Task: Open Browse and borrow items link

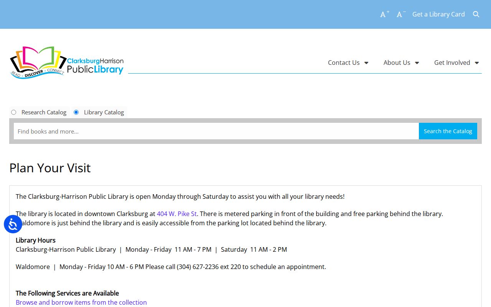Action: pos(81,302)
